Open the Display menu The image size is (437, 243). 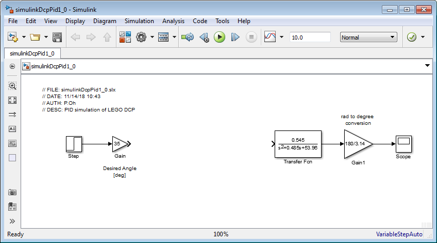tap(75, 21)
